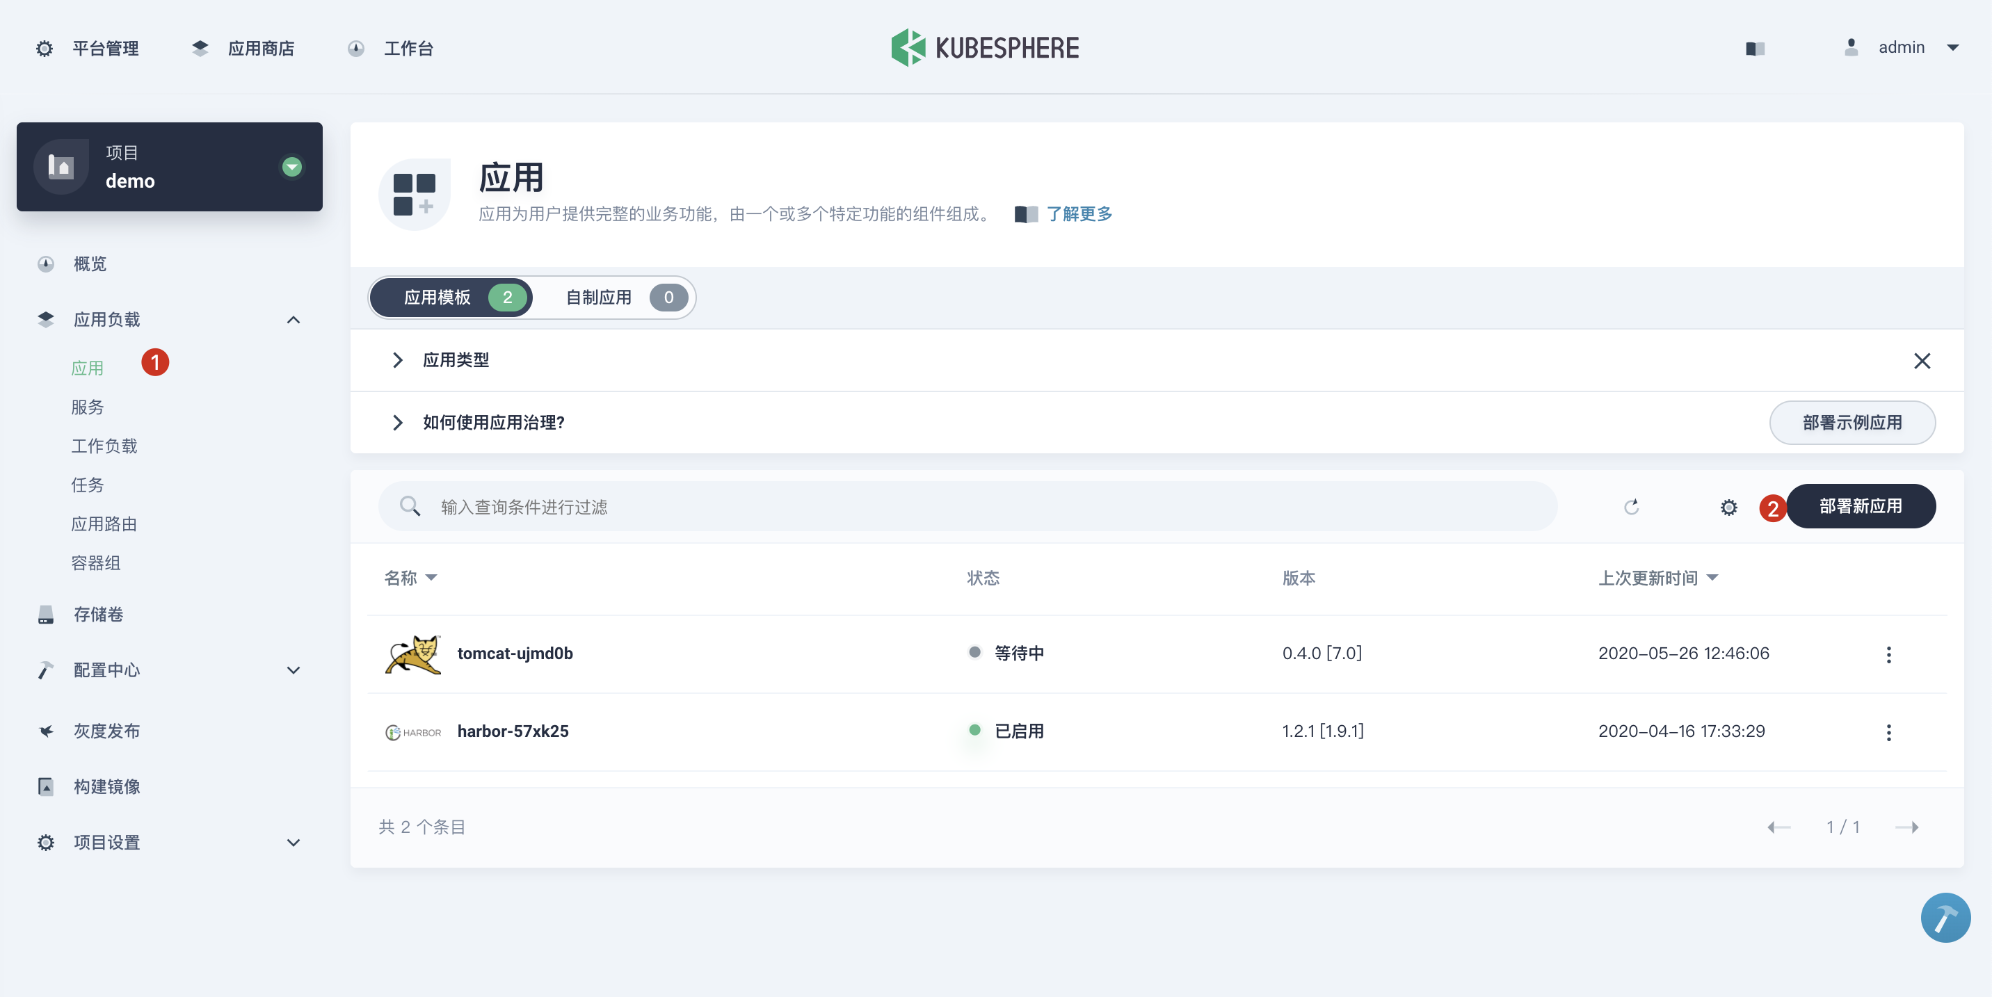Screen dimensions: 1992x997
Task: Open 平台管理 menu
Action: (x=106, y=49)
